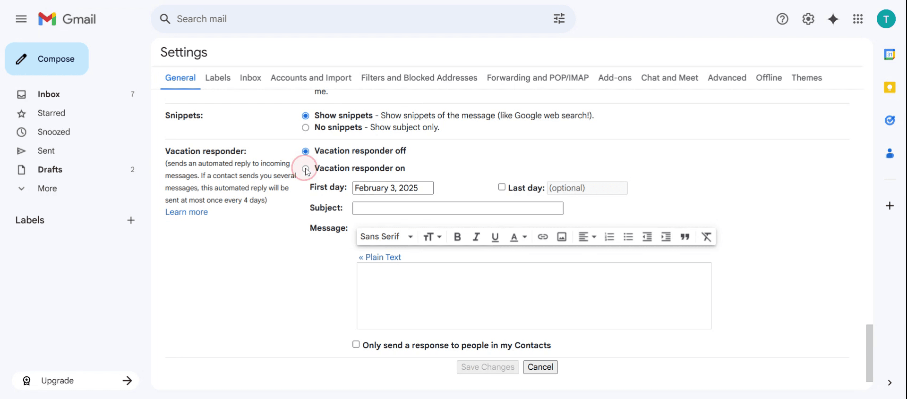Open the Sans Serif font dropdown
This screenshot has height=399, width=907.
(x=386, y=237)
